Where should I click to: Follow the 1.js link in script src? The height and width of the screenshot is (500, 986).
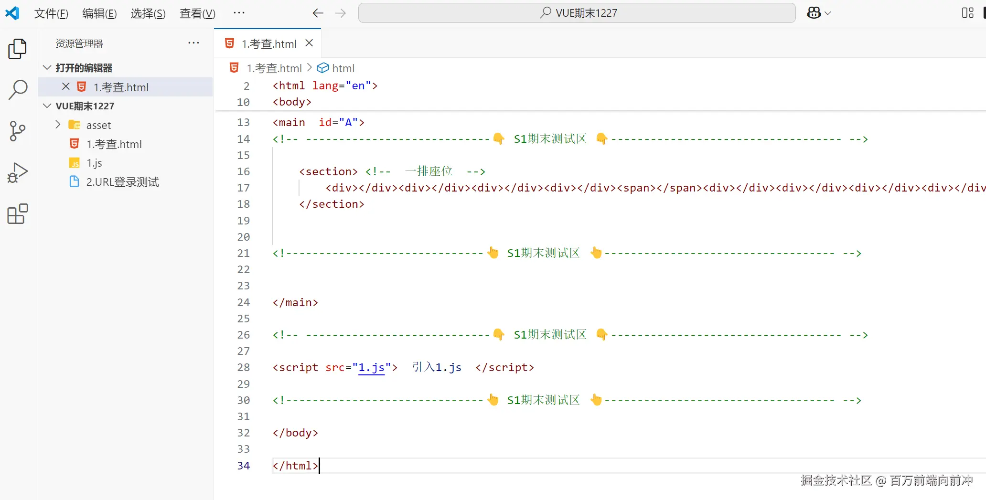coord(372,367)
